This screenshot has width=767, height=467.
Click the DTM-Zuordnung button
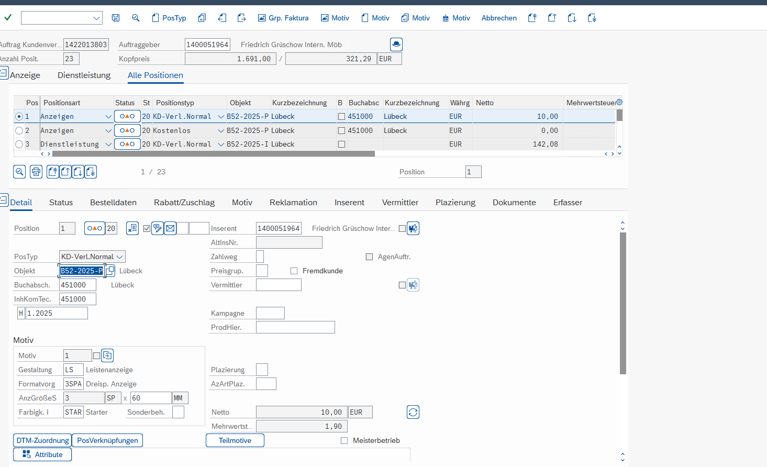pos(42,440)
